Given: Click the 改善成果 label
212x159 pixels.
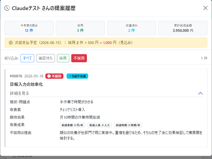Looking at the screenshot, I should point(17,125).
